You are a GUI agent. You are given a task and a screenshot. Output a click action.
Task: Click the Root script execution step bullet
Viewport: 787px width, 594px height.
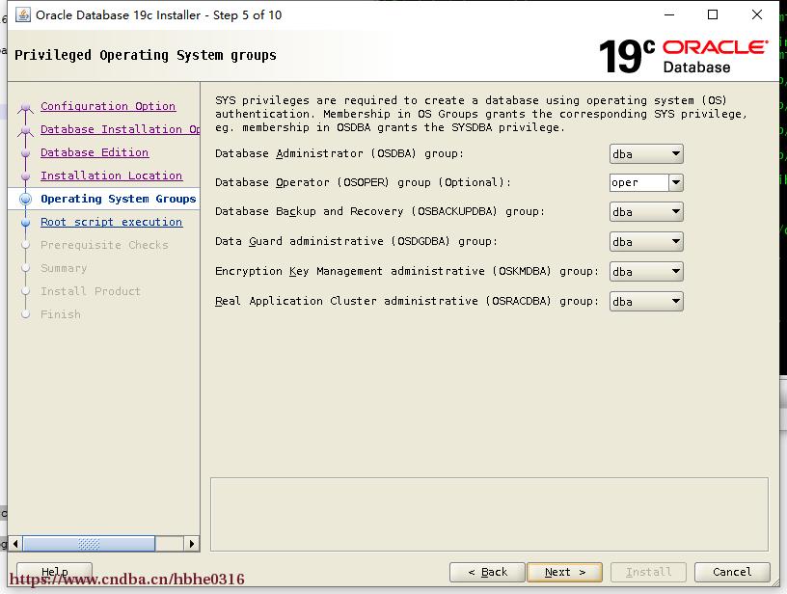click(26, 222)
